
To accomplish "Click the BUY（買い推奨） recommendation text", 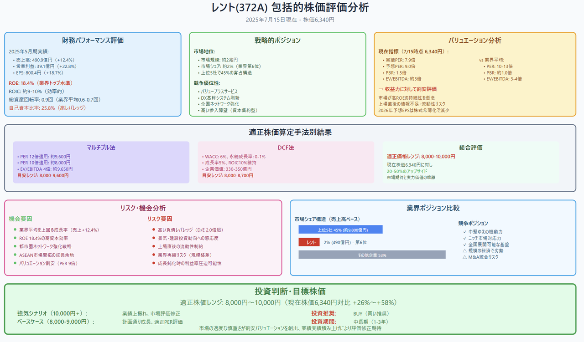I will click(371, 313).
